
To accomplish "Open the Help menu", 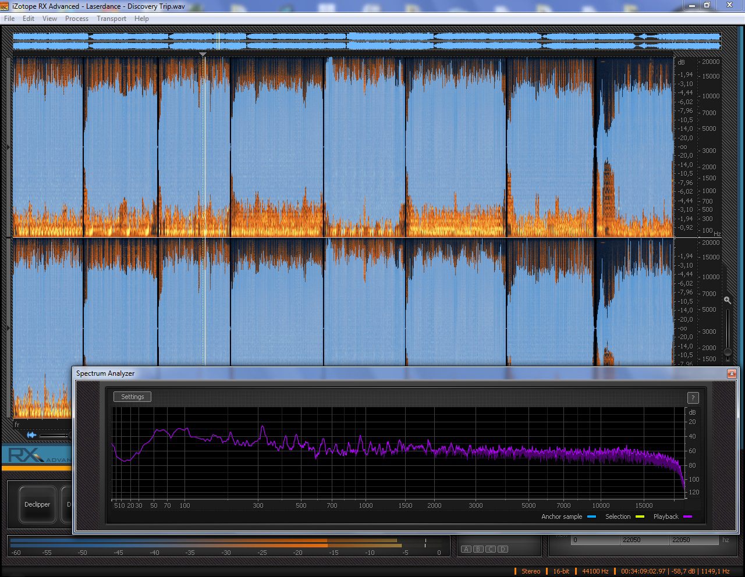I will click(x=141, y=19).
